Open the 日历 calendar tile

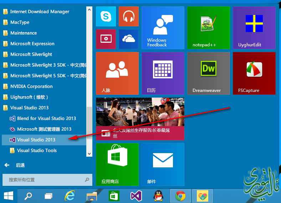click(x=163, y=73)
